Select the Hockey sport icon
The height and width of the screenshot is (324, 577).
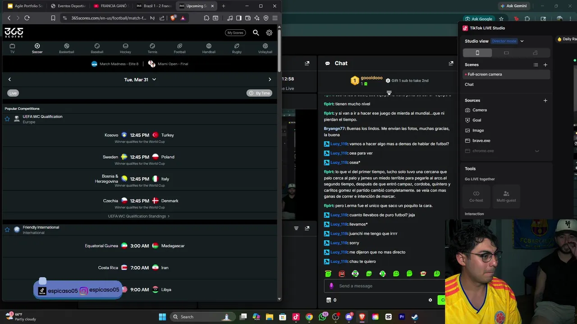point(125,48)
